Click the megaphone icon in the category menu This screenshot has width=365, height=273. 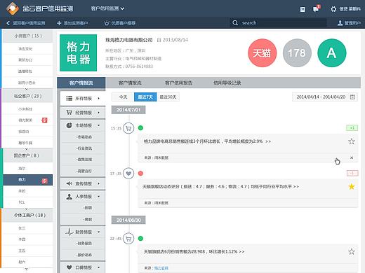(x=69, y=183)
